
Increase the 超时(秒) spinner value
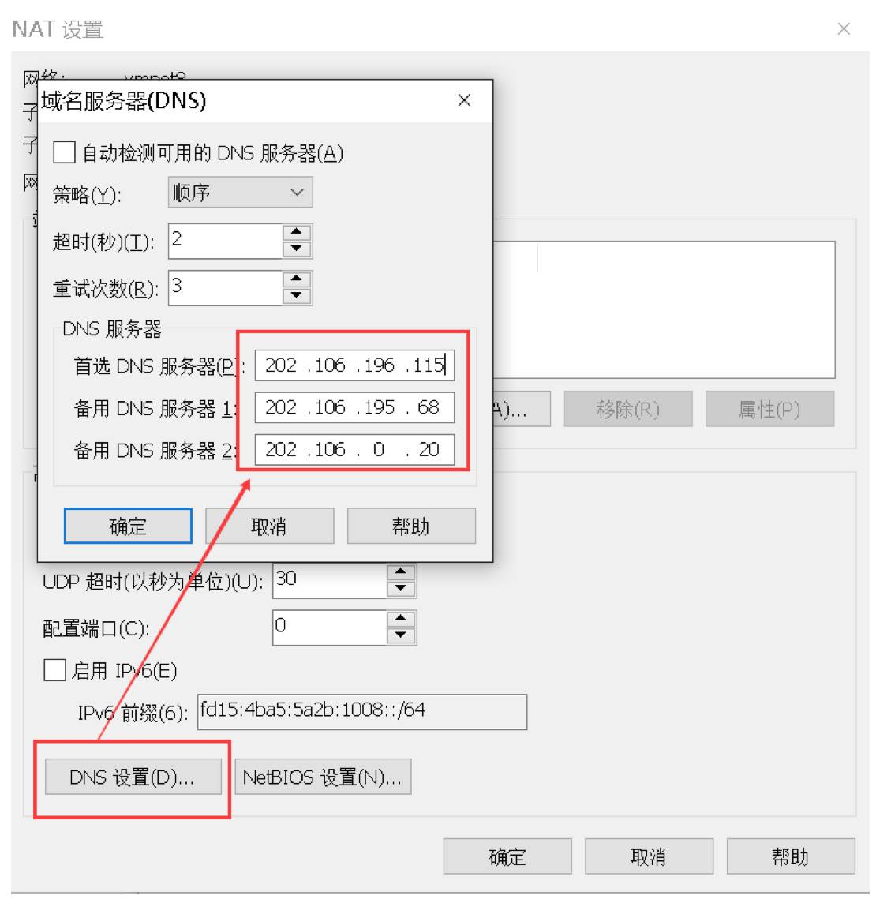click(x=297, y=232)
